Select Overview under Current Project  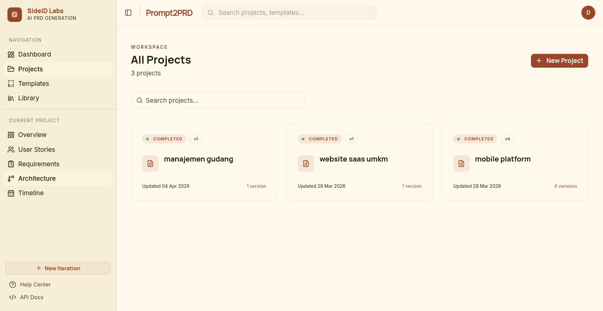pos(32,135)
